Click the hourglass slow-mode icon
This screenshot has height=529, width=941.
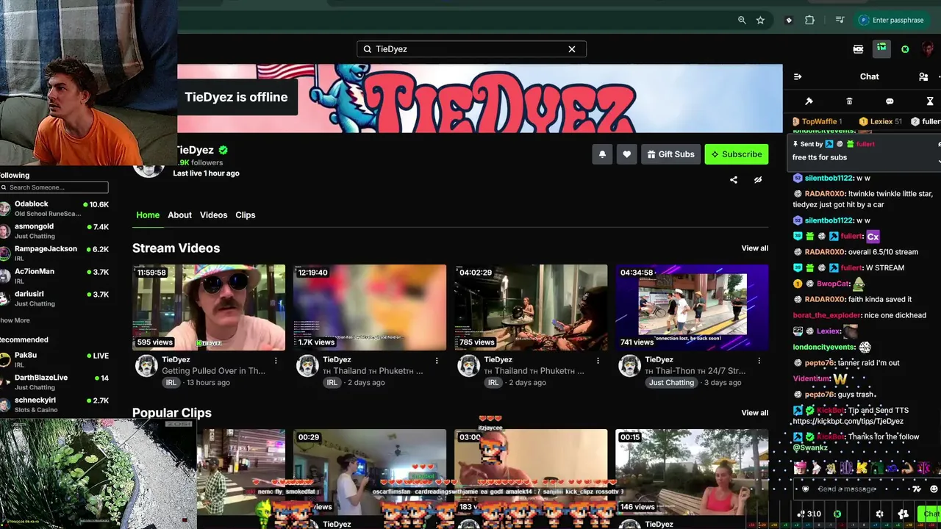coord(930,101)
